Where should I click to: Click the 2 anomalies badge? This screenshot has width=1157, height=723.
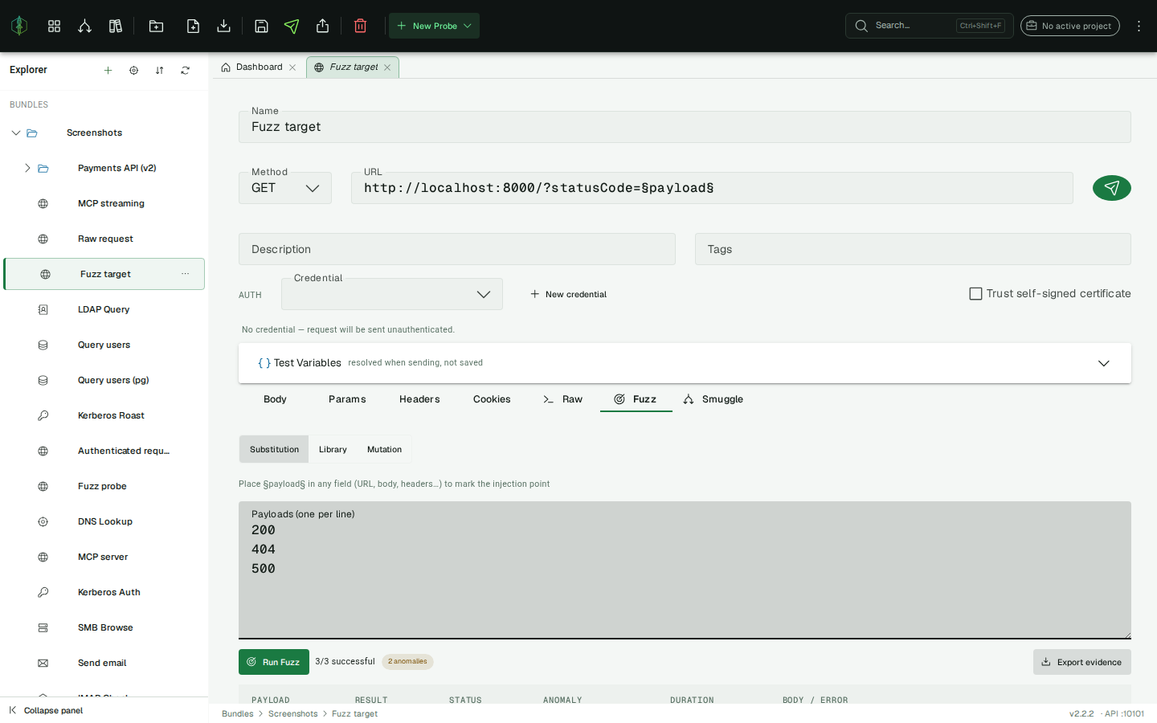point(407,662)
